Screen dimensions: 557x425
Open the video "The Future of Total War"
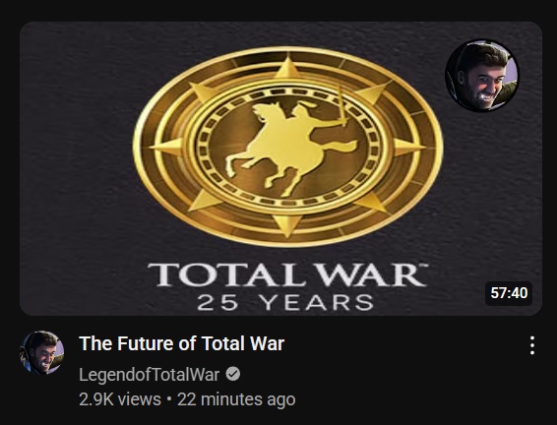click(181, 343)
